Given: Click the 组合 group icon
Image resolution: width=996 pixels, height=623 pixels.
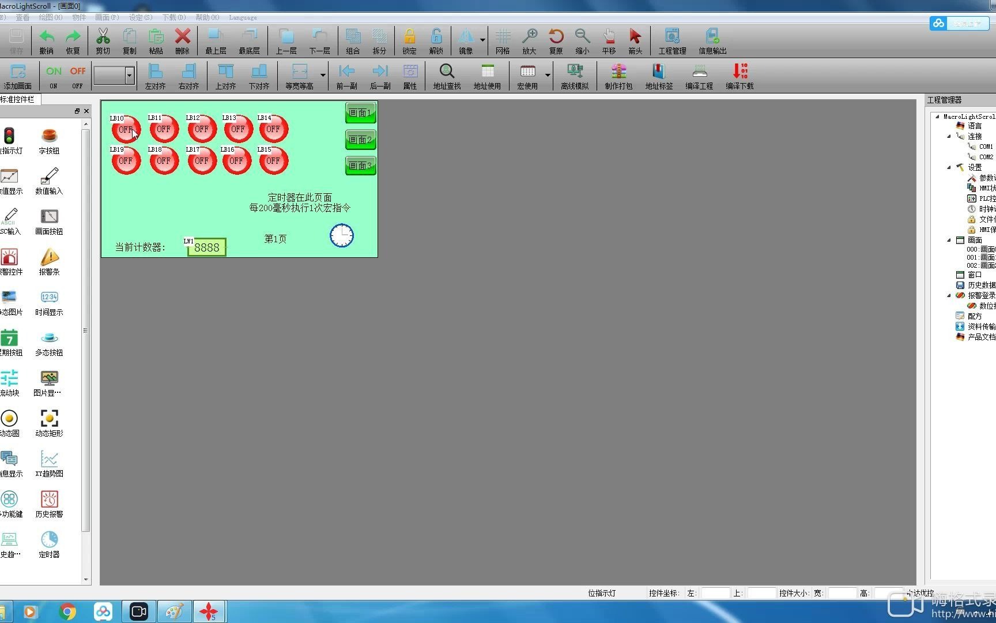Looking at the screenshot, I should coord(353,41).
